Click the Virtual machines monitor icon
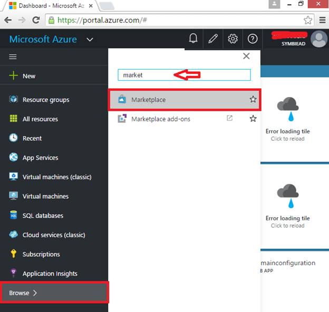Viewport: 329px width, 312px height. click(x=13, y=196)
